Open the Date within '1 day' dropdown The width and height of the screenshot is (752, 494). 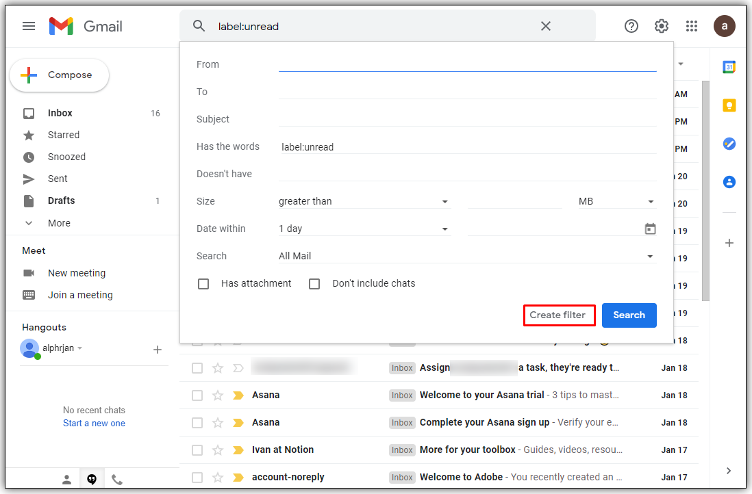coord(364,229)
